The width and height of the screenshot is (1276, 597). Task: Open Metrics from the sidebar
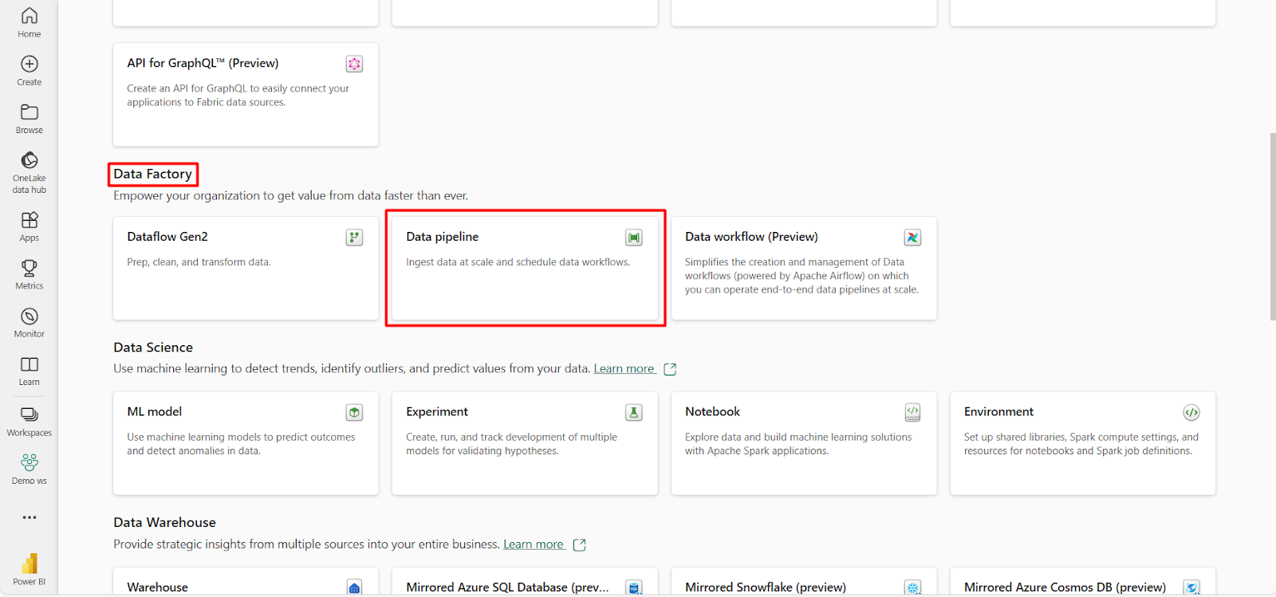pyautogui.click(x=29, y=274)
